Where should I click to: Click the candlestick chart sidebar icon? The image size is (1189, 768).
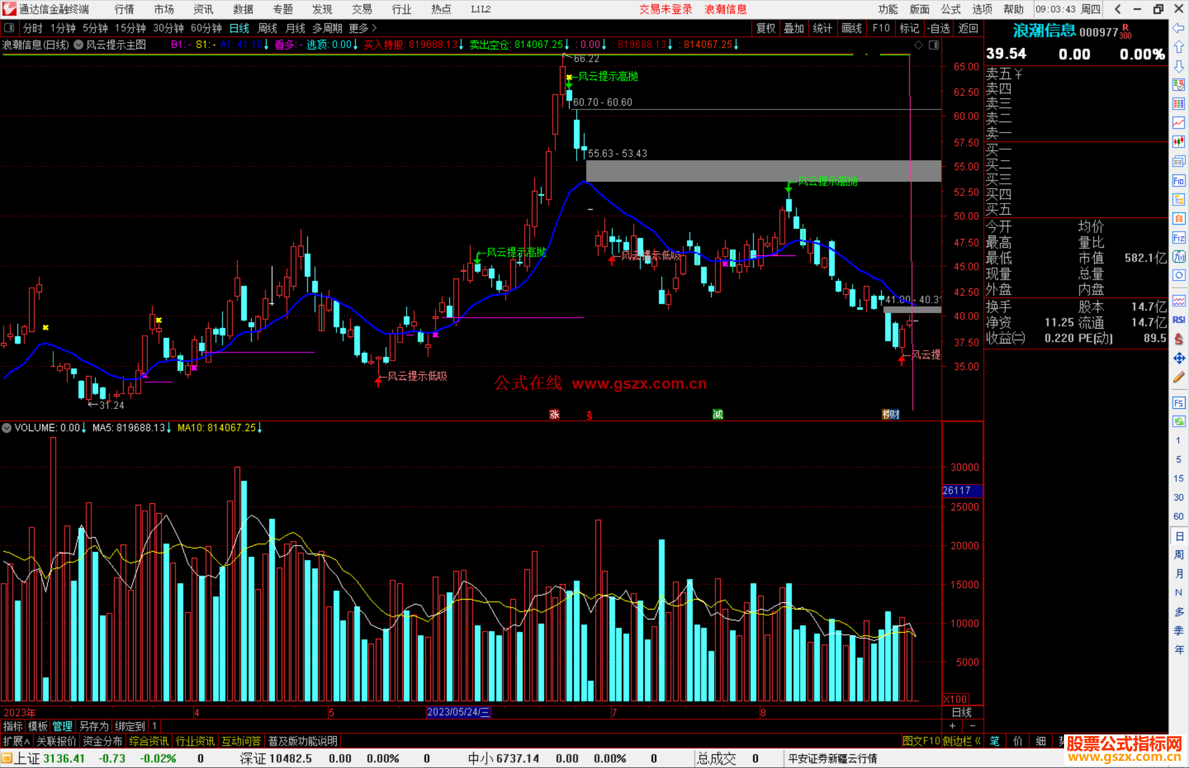[x=1179, y=142]
